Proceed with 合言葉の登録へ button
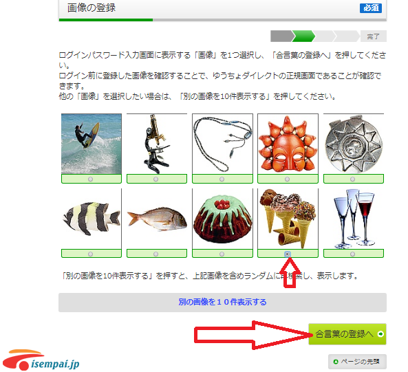 [347, 334]
